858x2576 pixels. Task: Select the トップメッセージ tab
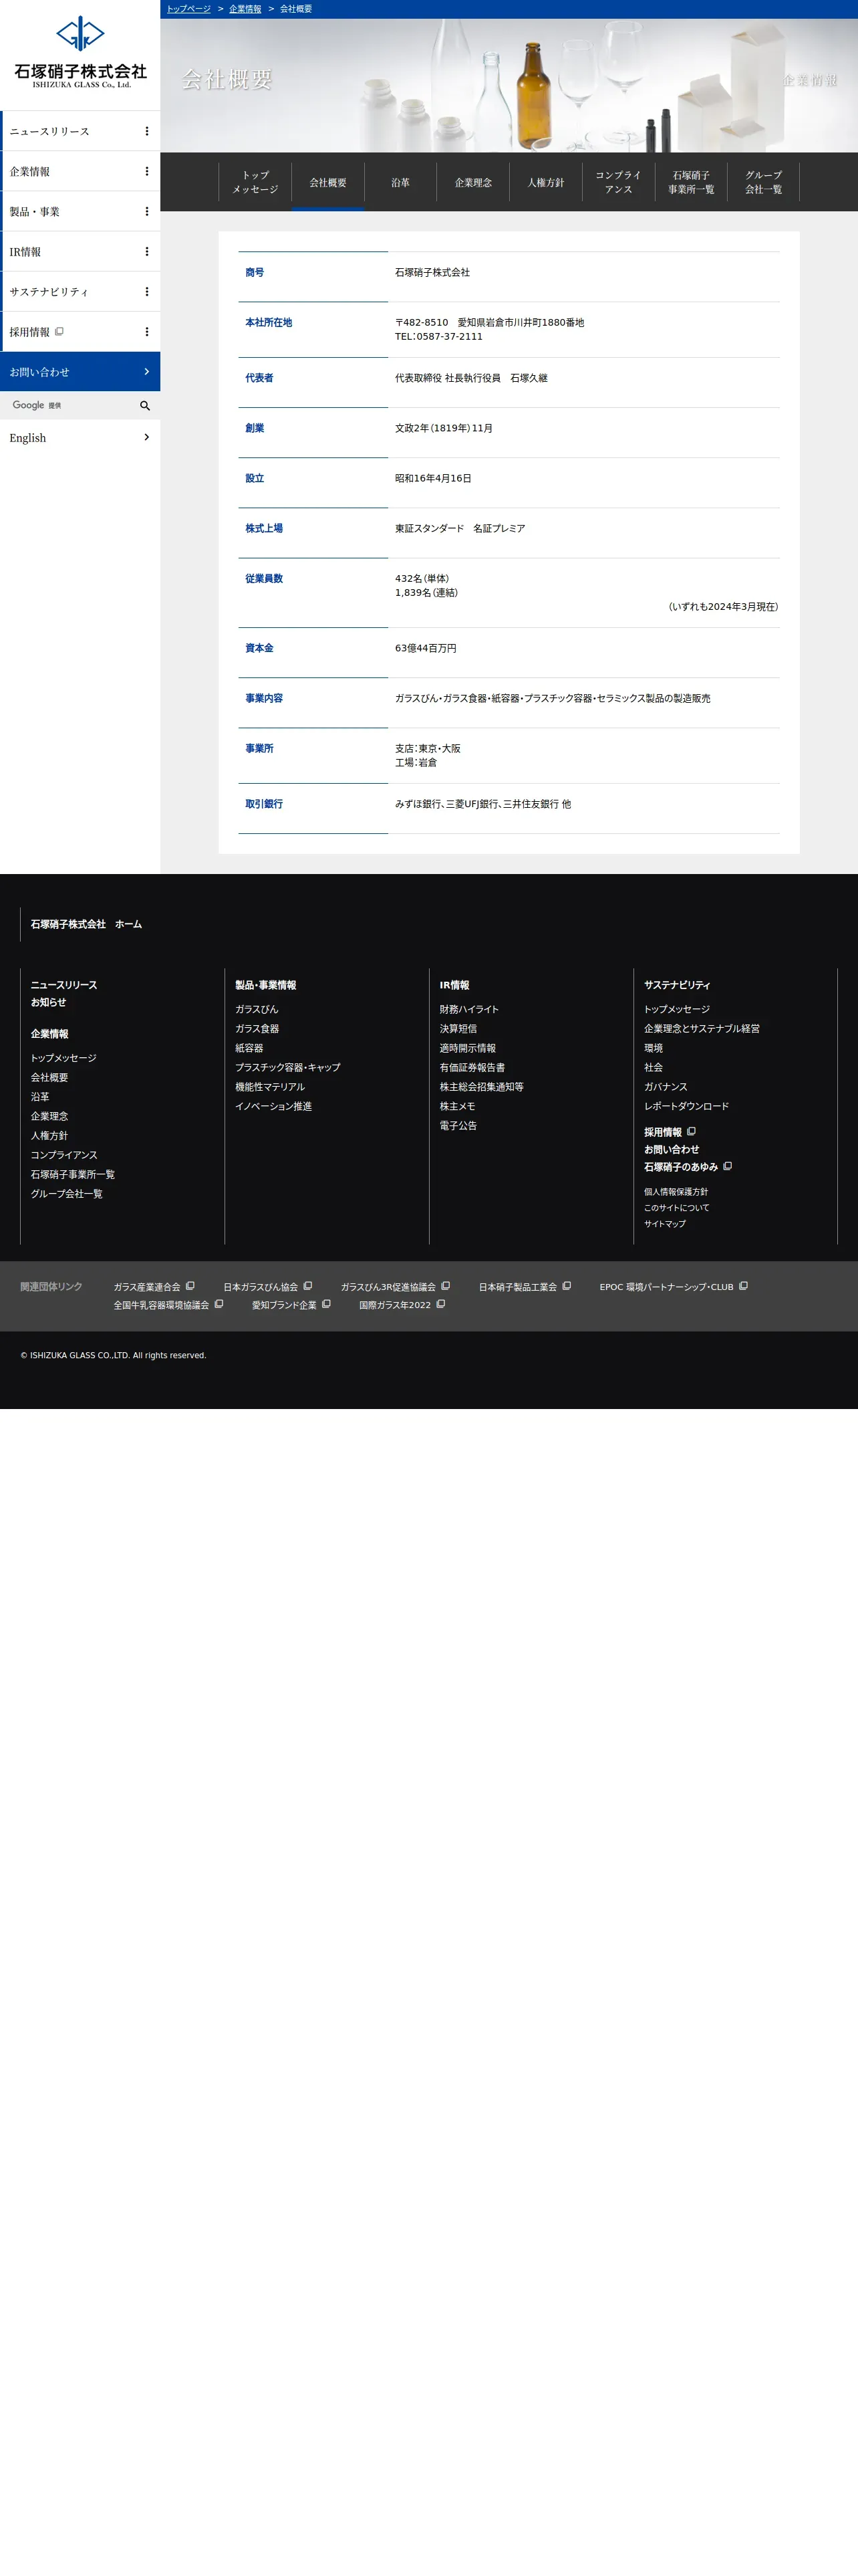point(255,182)
